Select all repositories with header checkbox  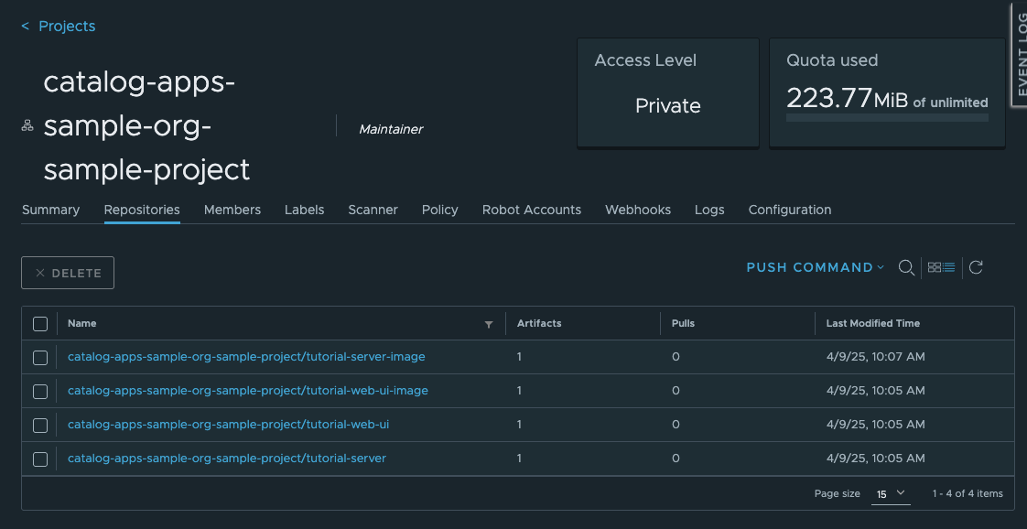(40, 324)
